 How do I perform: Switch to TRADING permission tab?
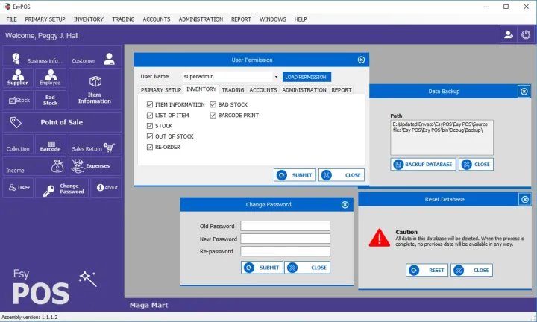[x=233, y=90]
